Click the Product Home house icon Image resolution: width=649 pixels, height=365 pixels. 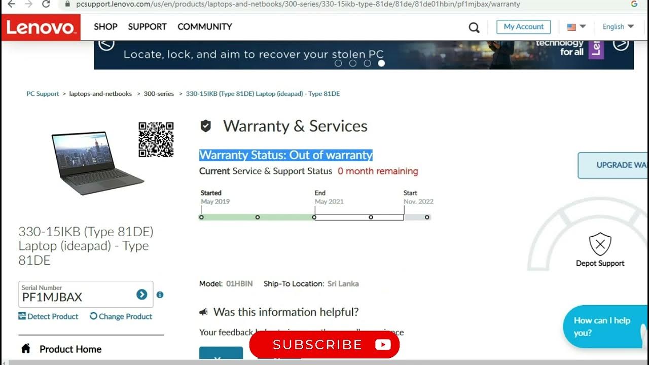click(26, 348)
